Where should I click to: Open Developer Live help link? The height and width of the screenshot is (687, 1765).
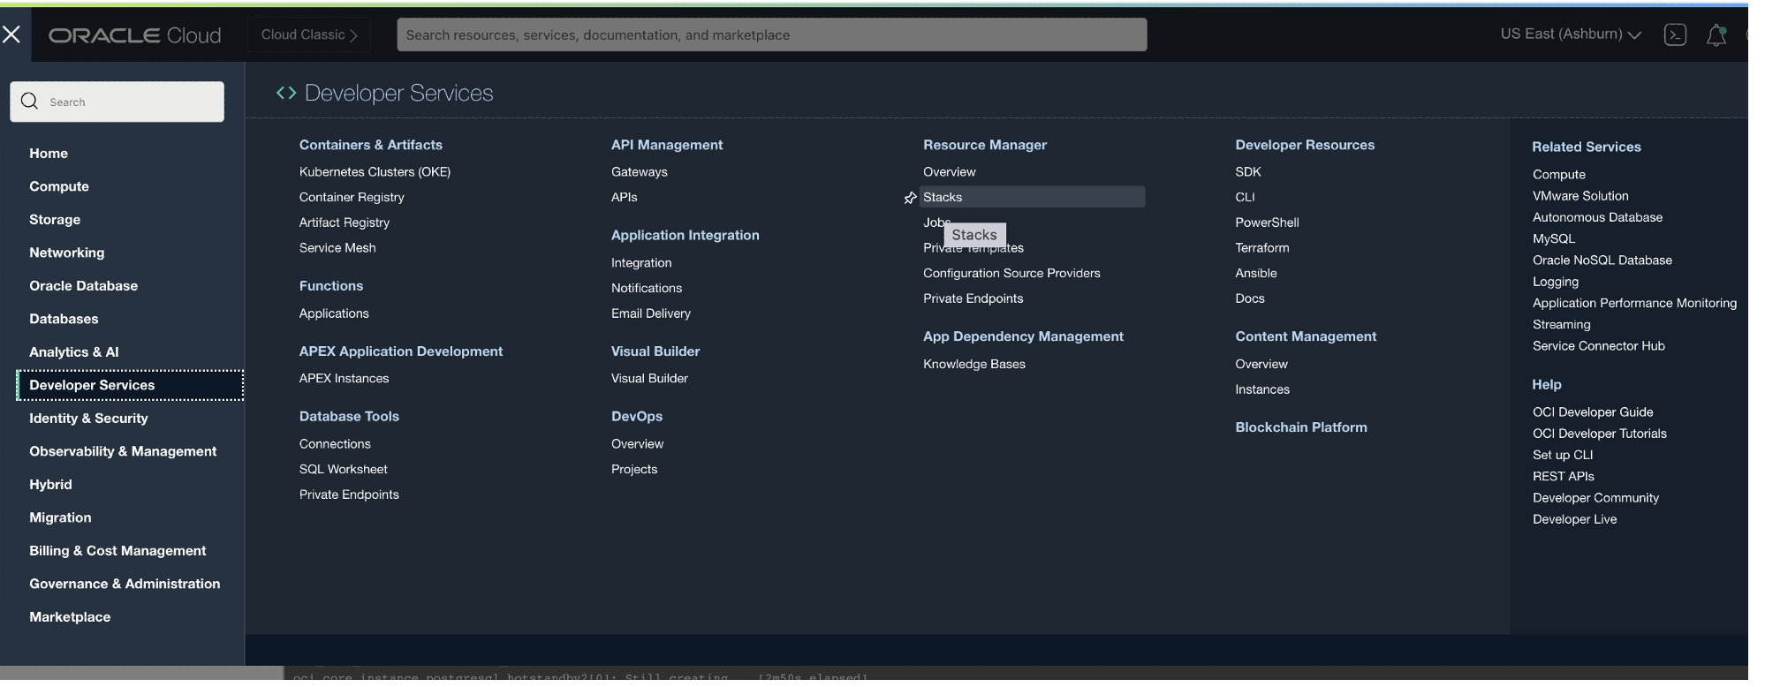[x=1574, y=520]
